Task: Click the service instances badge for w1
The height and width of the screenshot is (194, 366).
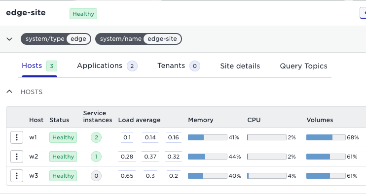Action: (96, 137)
